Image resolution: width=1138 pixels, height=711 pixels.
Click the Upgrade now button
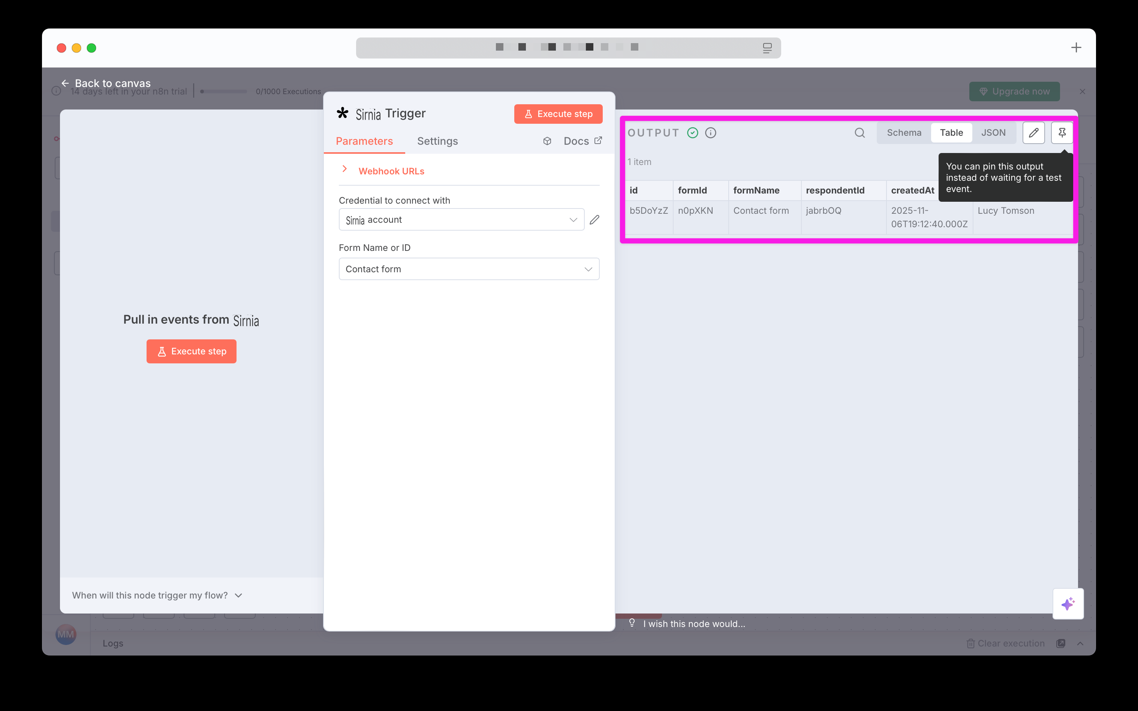[1014, 91]
